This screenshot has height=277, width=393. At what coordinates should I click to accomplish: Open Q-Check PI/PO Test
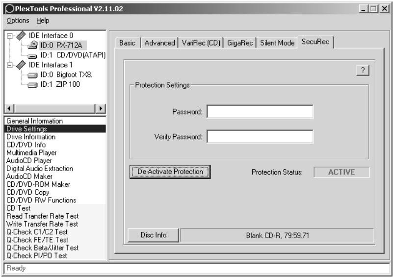point(55,256)
